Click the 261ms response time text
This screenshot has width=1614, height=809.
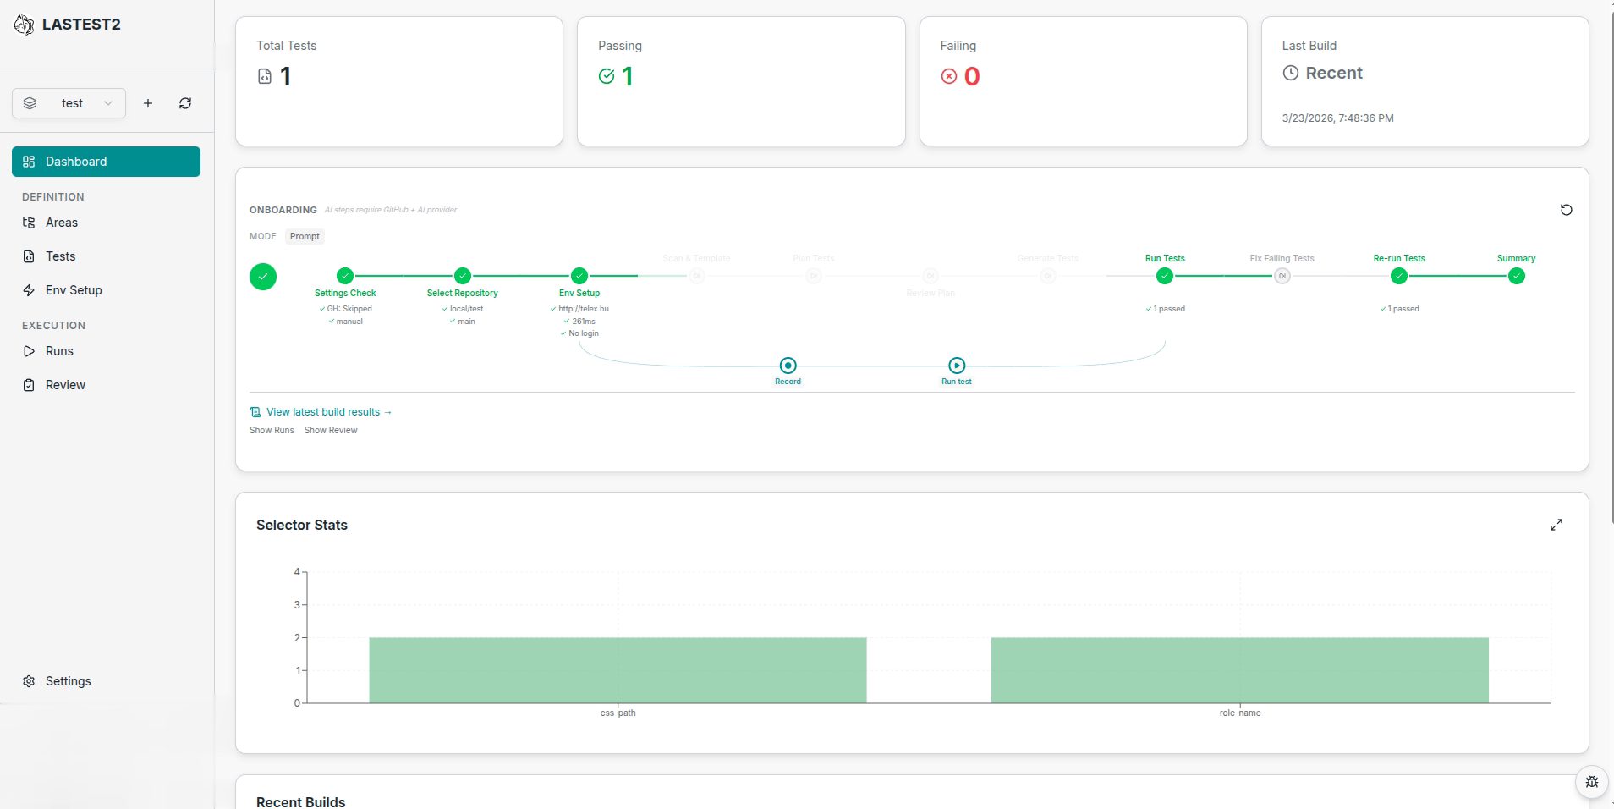tap(584, 322)
